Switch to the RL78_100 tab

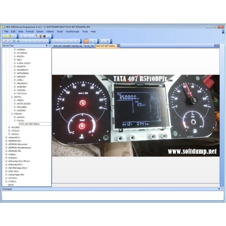click(x=89, y=46)
